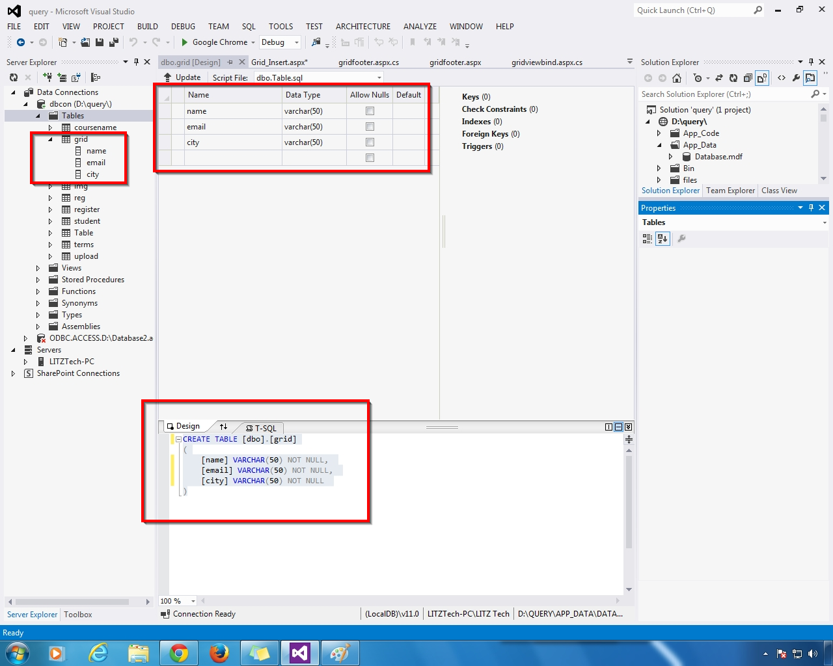This screenshot has height=666, width=833.
Task: Expand the coursename table node
Action: 50,127
